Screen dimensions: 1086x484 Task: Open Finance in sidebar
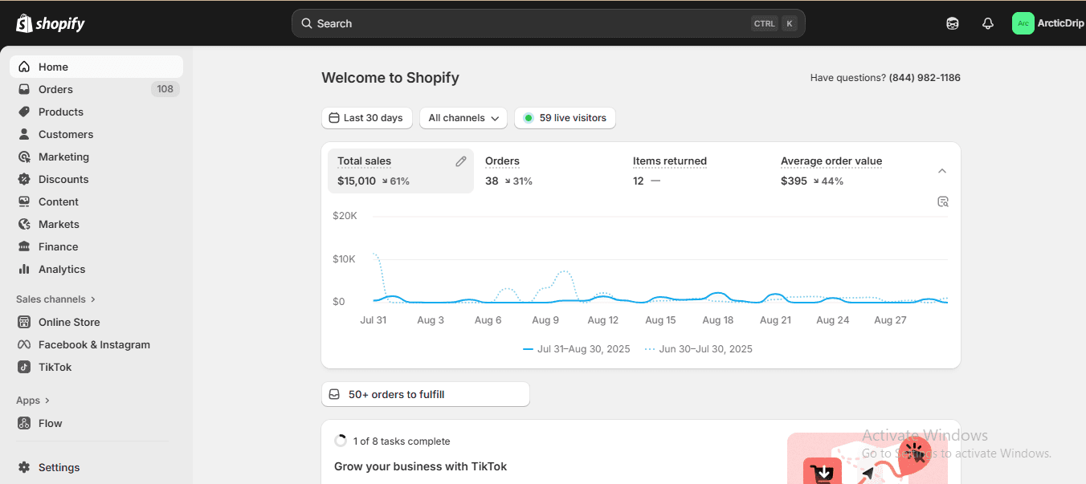[x=96, y=246]
